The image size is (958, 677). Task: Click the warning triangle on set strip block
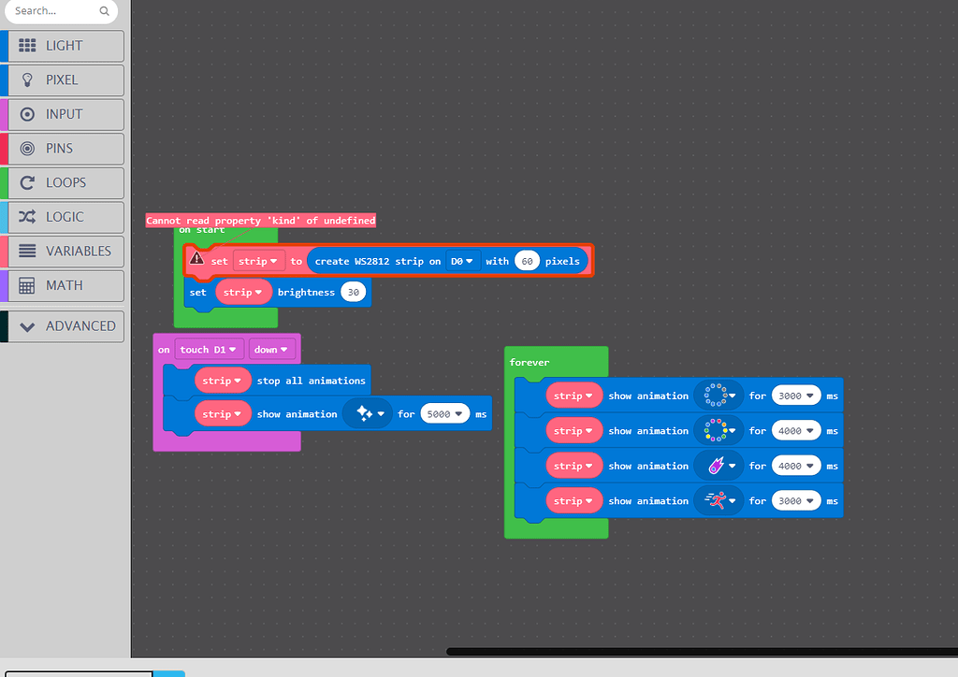(196, 258)
